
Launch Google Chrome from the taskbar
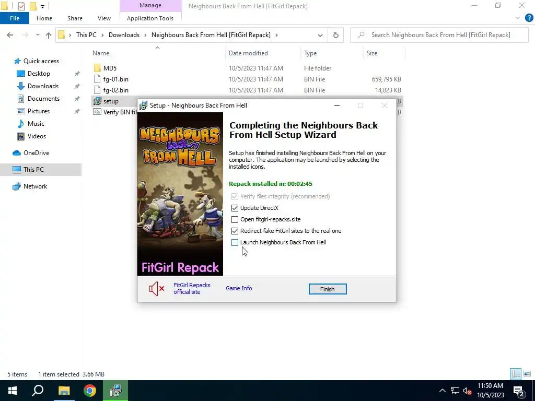tap(90, 391)
